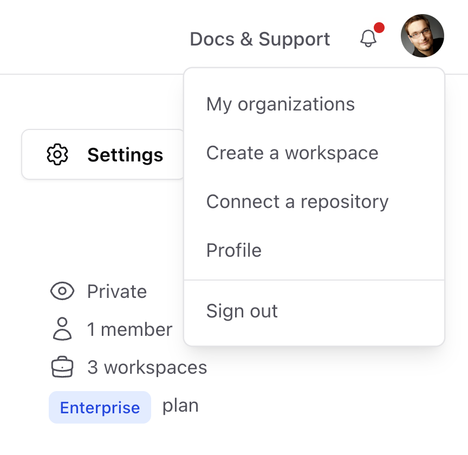This screenshot has width=468, height=455.
Task: Click the 3 workspaces label
Action: point(147,367)
